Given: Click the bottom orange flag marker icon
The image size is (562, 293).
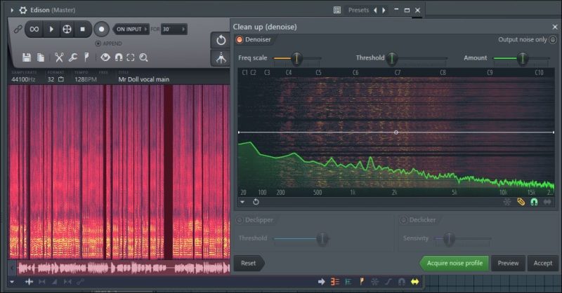Looking at the screenshot, I should 362,282.
